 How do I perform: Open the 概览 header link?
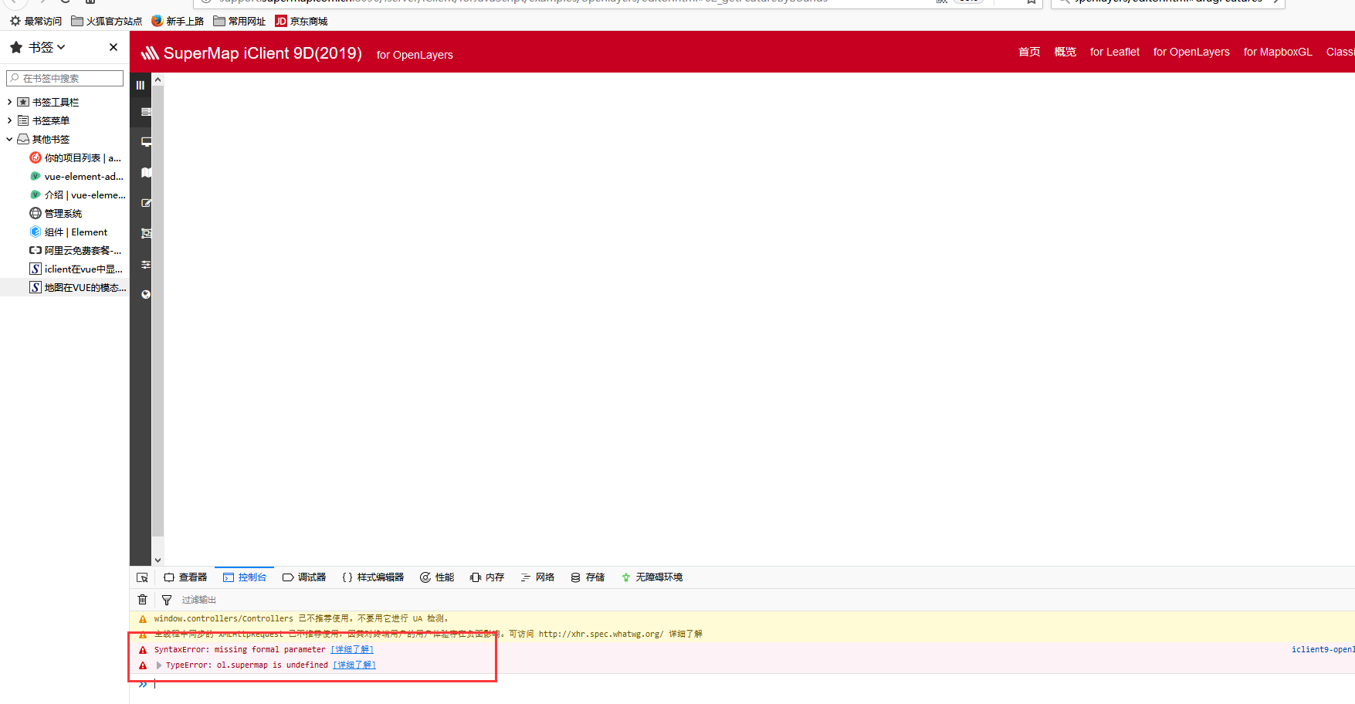point(1065,52)
